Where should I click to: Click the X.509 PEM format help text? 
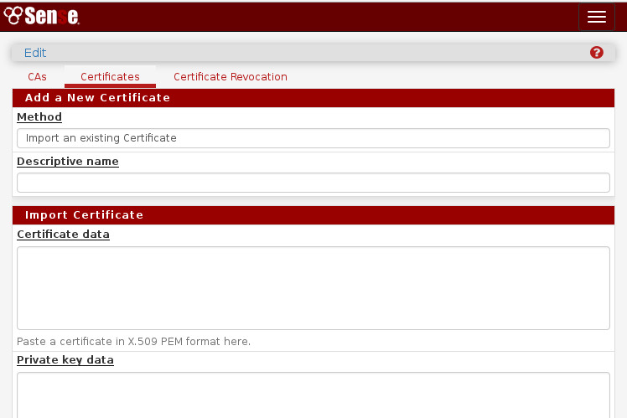[133, 342]
